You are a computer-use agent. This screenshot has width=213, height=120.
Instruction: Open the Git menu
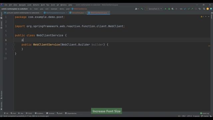pos(58,5)
